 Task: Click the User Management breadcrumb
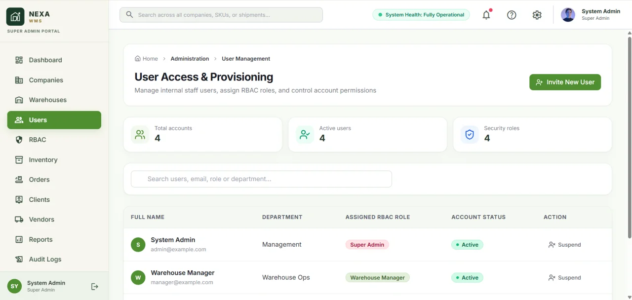[x=246, y=59]
